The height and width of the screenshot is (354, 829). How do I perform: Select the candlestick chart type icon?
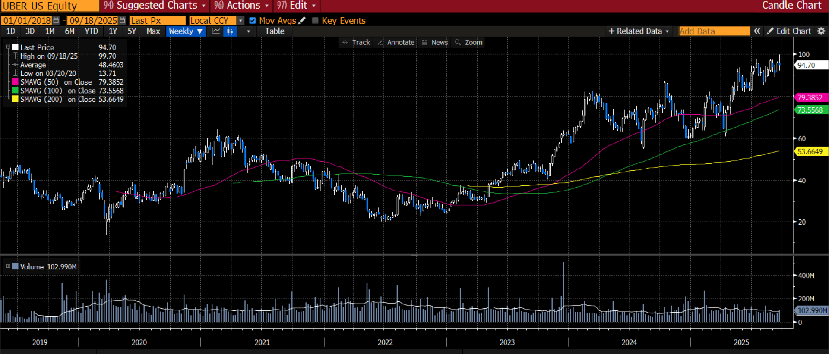coord(230,31)
